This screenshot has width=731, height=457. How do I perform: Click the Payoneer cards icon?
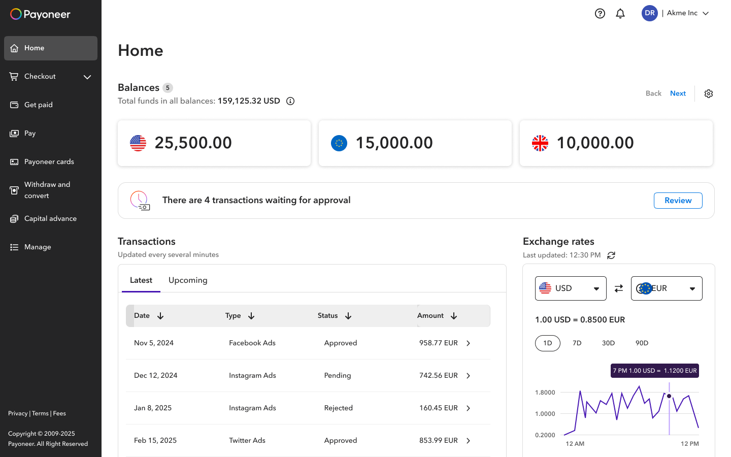pyautogui.click(x=14, y=162)
